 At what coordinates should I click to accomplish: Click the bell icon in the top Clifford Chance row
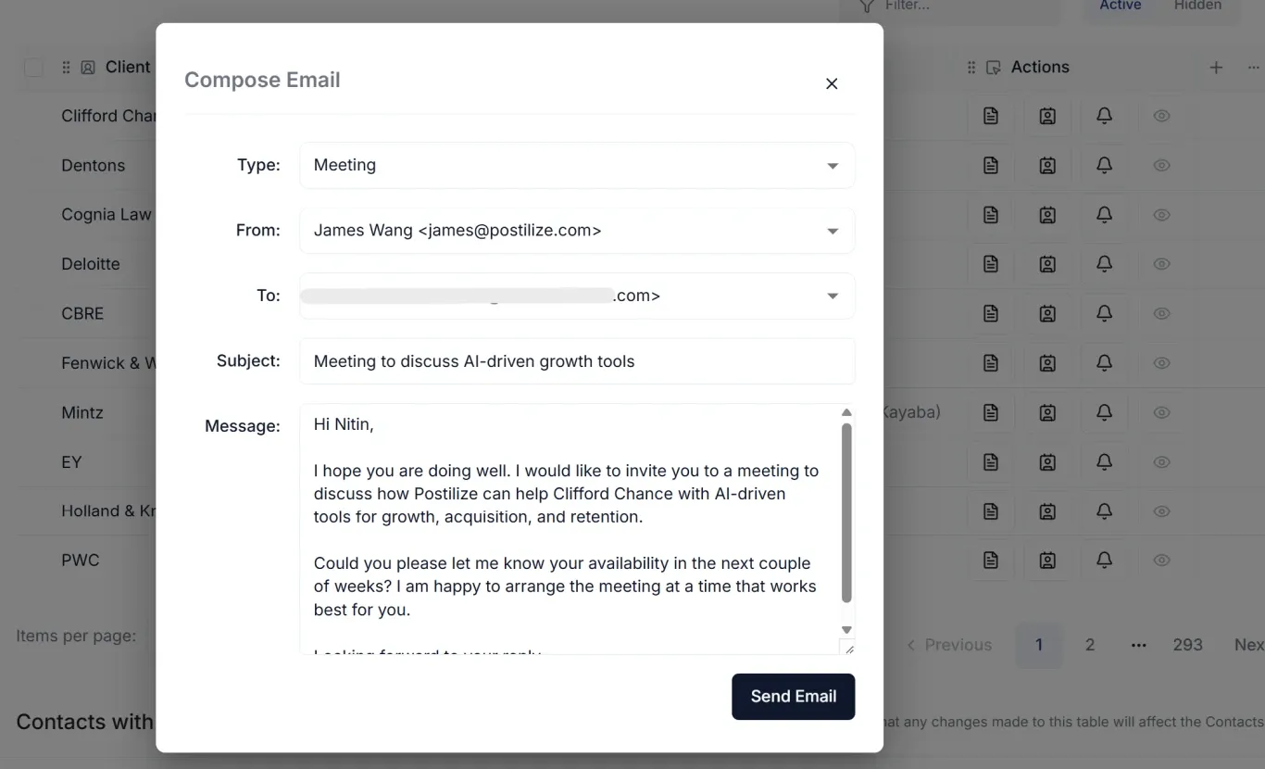click(1104, 116)
